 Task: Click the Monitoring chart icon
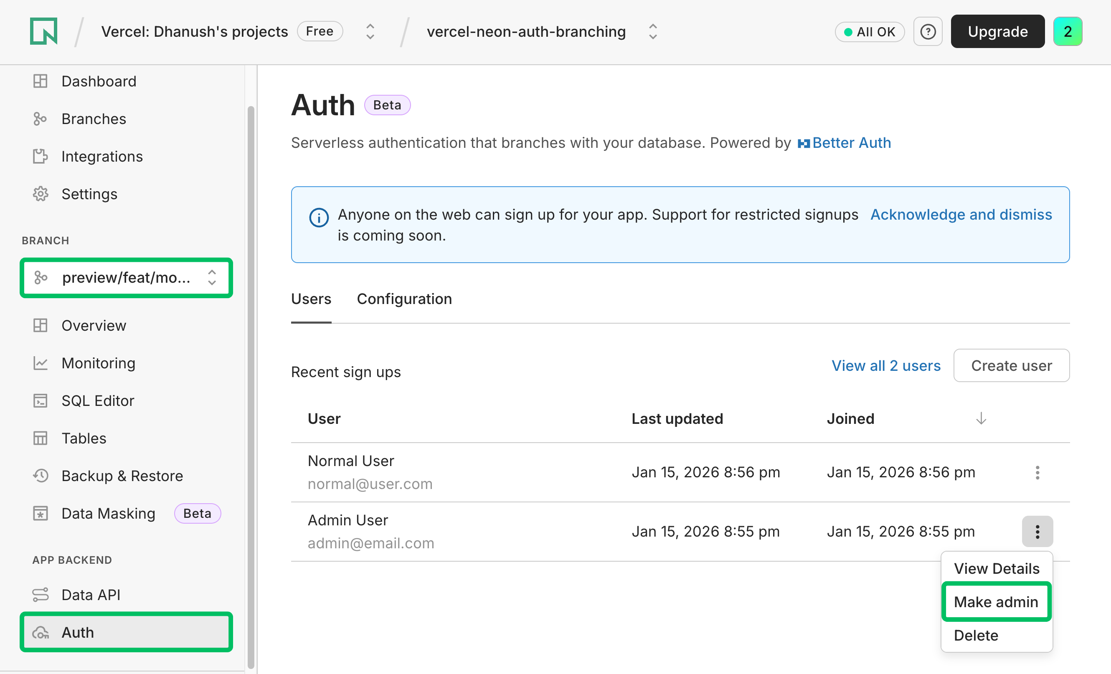pos(40,363)
